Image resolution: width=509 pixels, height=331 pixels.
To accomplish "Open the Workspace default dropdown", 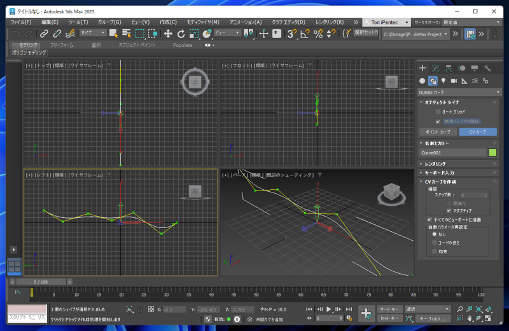I will (471, 22).
